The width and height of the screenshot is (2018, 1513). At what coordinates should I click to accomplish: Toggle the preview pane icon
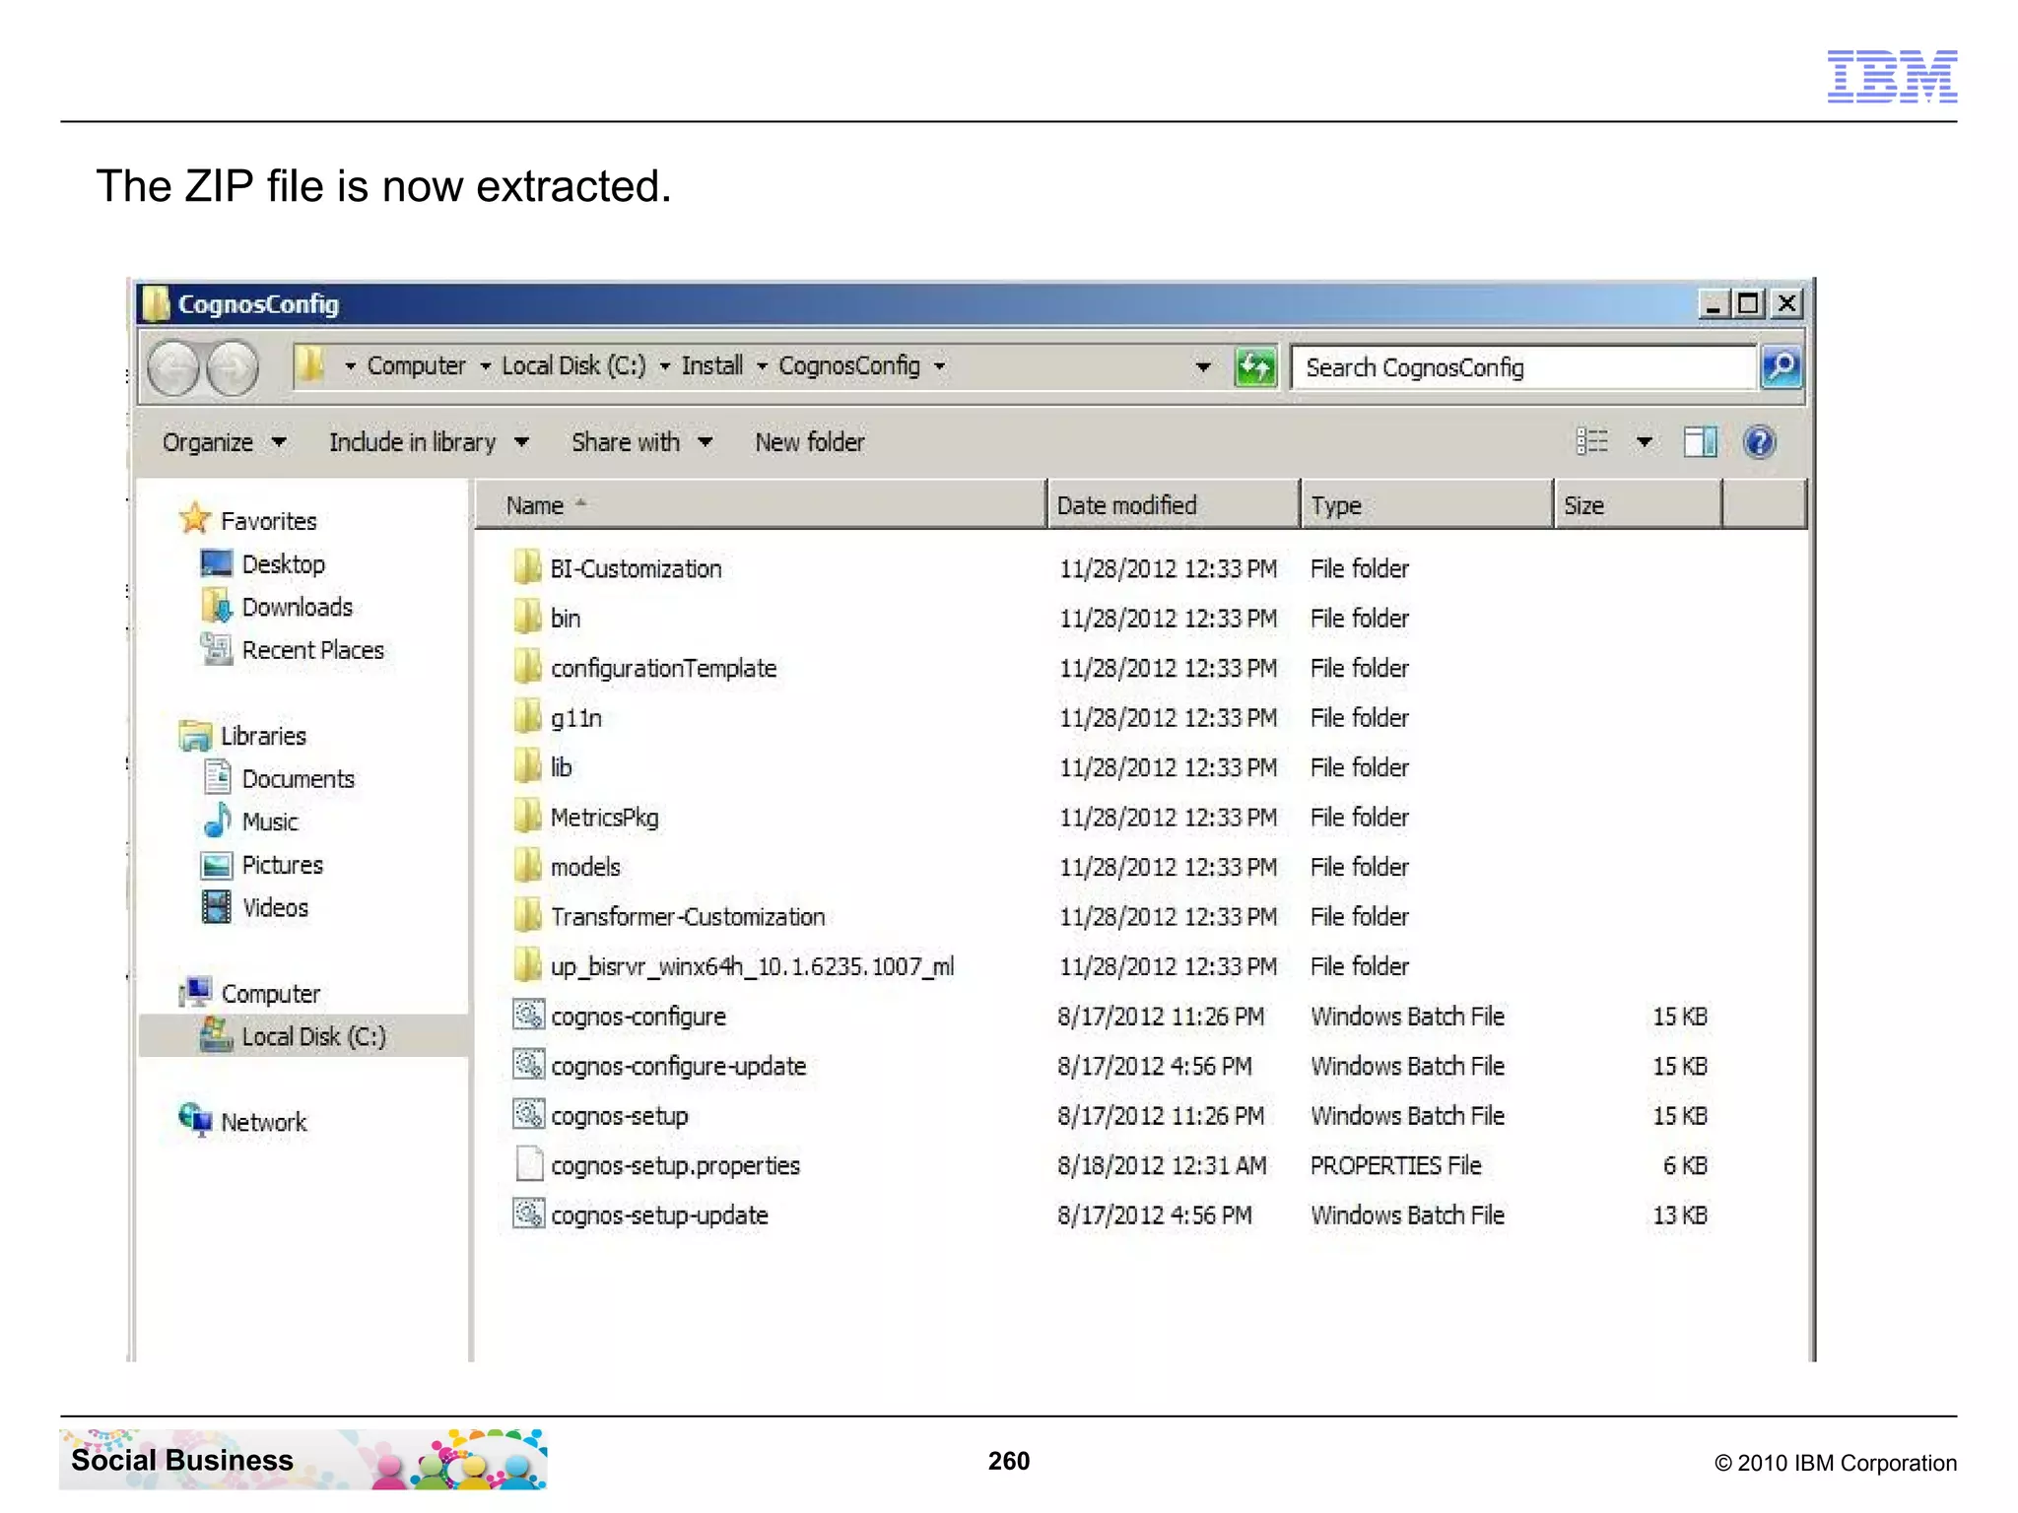[1700, 442]
